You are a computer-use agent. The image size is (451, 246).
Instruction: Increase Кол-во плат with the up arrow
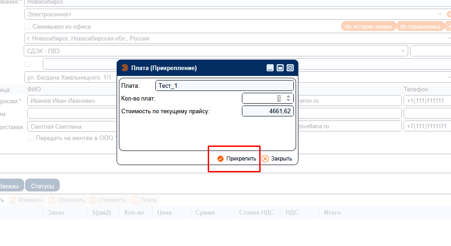point(288,96)
